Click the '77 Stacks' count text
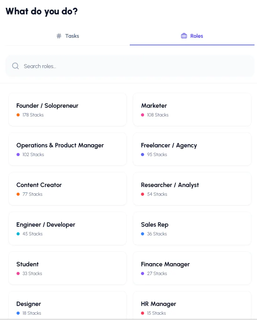The width and height of the screenshot is (257, 320). point(32,194)
